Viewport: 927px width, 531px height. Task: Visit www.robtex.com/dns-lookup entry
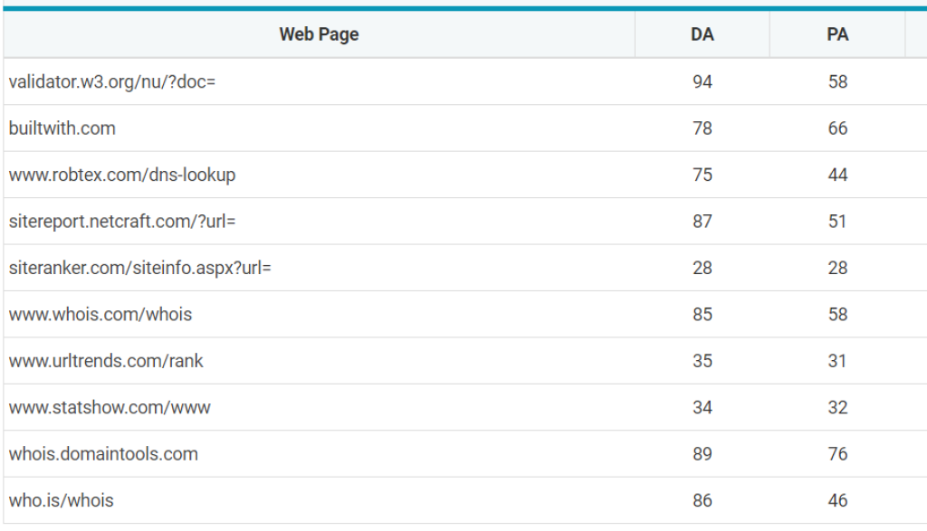(x=122, y=175)
